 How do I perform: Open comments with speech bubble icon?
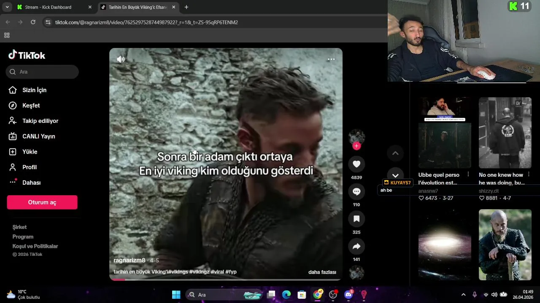click(356, 191)
